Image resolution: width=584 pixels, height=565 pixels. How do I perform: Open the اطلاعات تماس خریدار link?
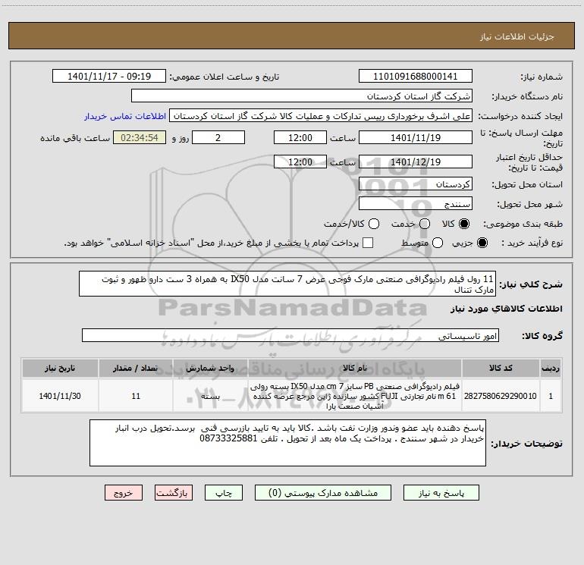pos(125,116)
